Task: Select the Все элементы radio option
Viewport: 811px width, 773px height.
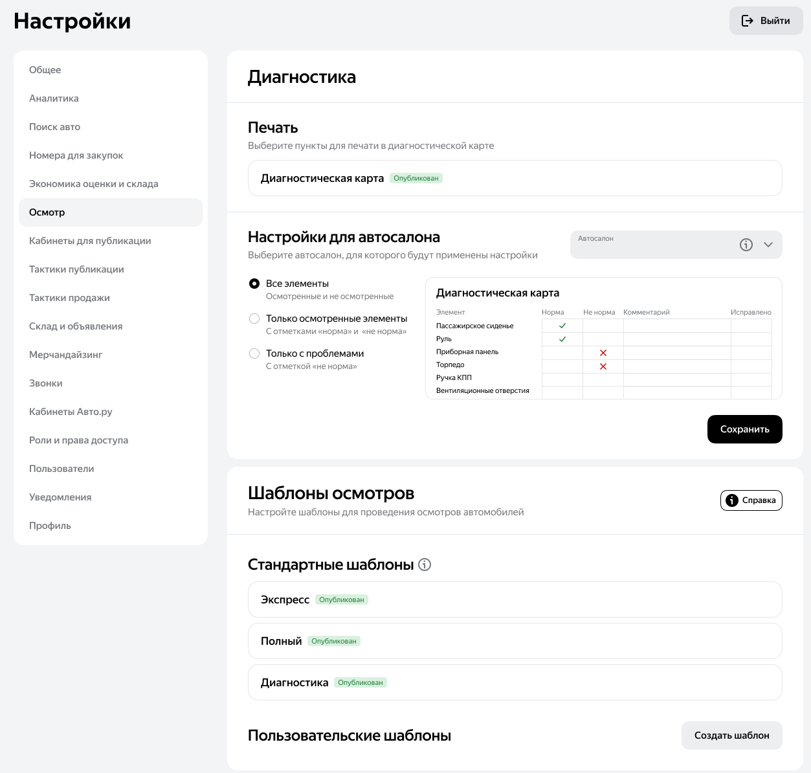Action: pos(254,284)
